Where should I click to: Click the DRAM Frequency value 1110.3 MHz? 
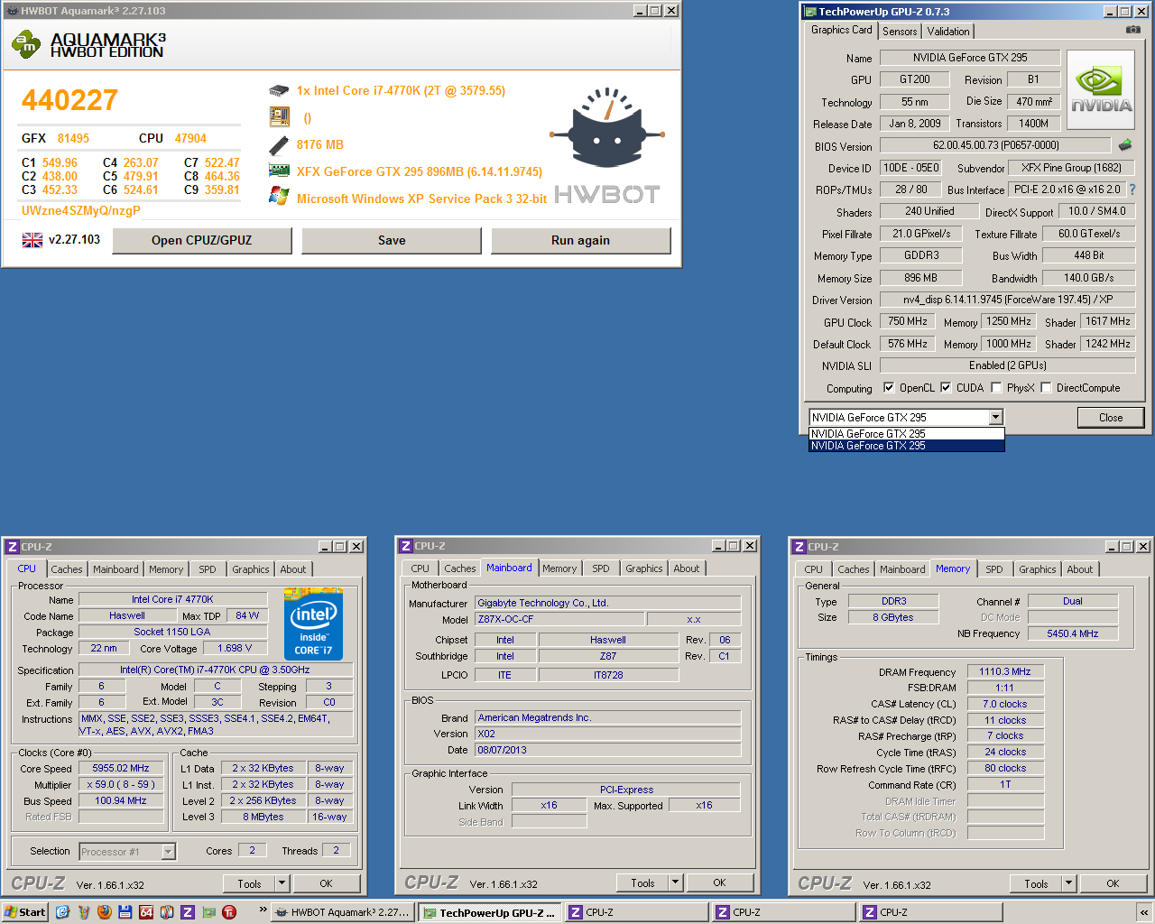coord(1005,672)
